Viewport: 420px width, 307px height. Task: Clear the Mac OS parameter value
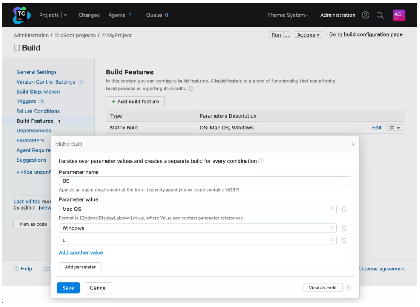point(332,208)
